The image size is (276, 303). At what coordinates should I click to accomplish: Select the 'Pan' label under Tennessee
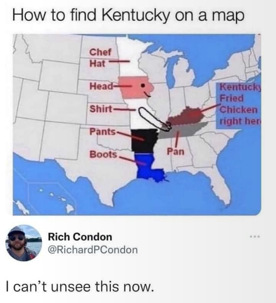click(176, 152)
